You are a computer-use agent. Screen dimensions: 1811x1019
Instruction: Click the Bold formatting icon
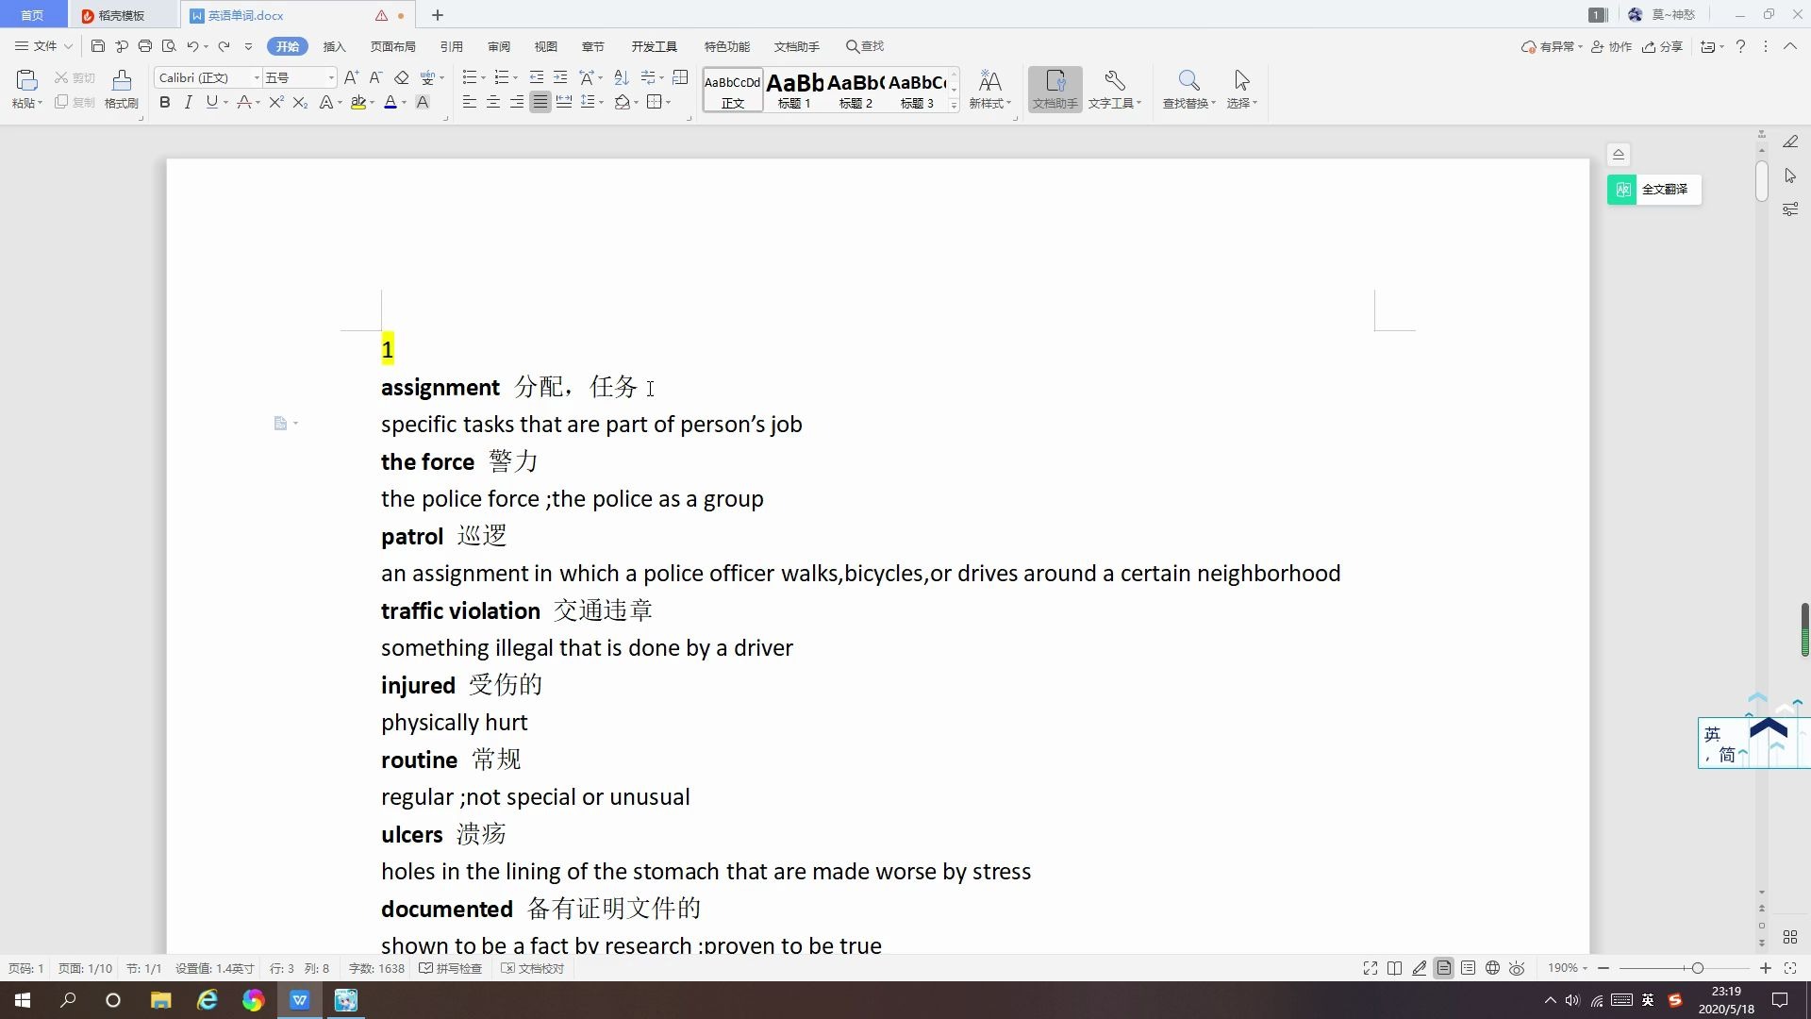[x=165, y=102]
